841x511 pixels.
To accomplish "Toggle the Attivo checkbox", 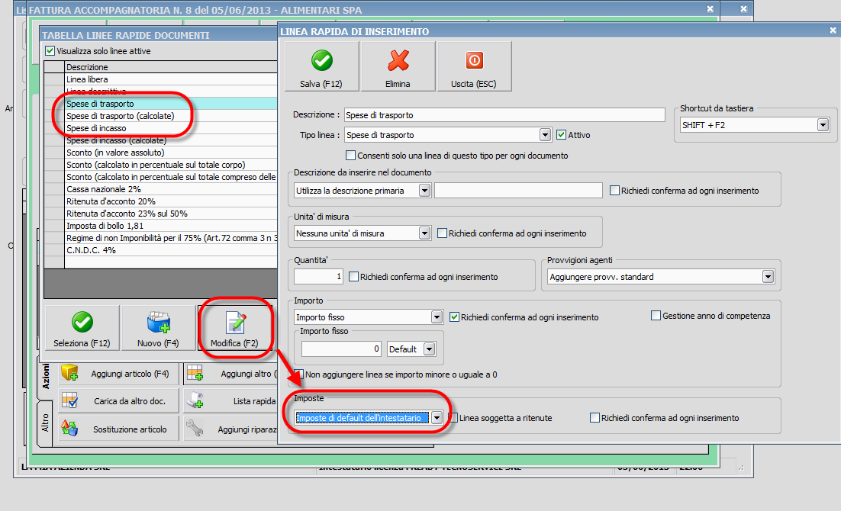I will (561, 134).
